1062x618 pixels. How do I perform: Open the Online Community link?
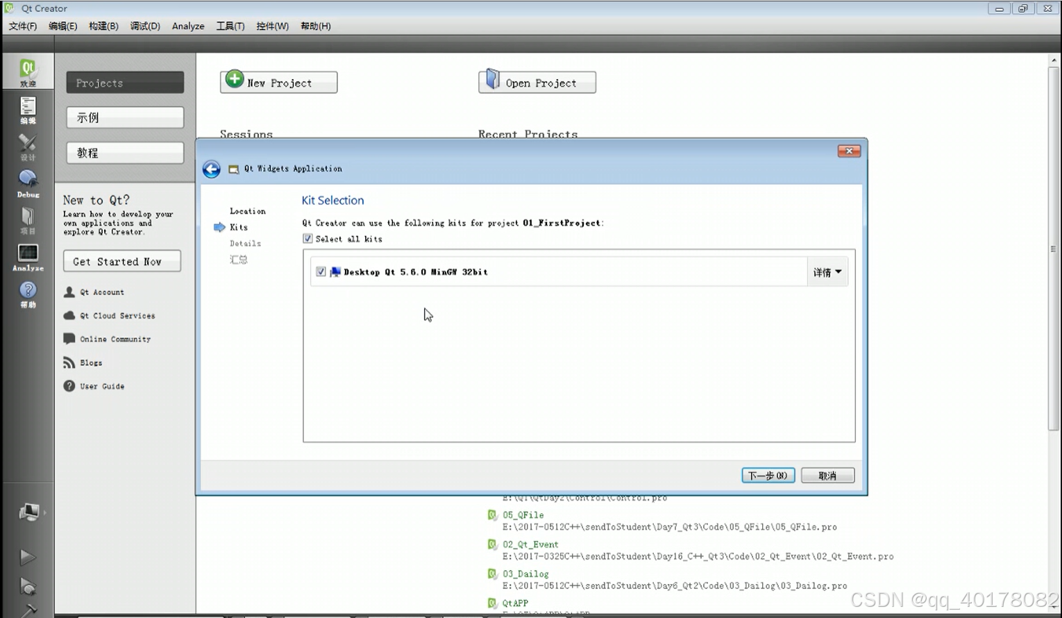coord(115,339)
